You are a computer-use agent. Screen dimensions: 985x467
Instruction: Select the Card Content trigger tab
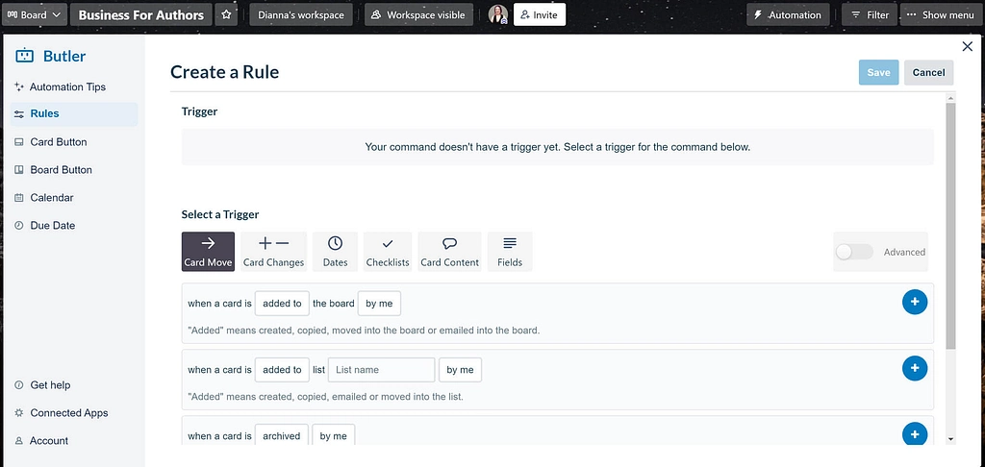tap(450, 252)
